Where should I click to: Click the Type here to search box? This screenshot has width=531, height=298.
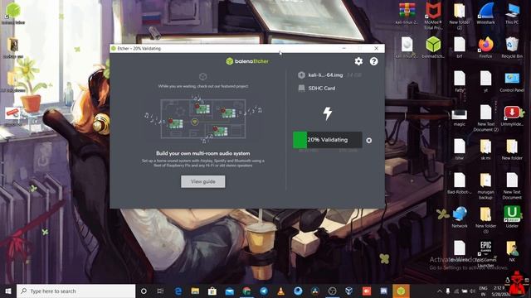click(x=76, y=291)
